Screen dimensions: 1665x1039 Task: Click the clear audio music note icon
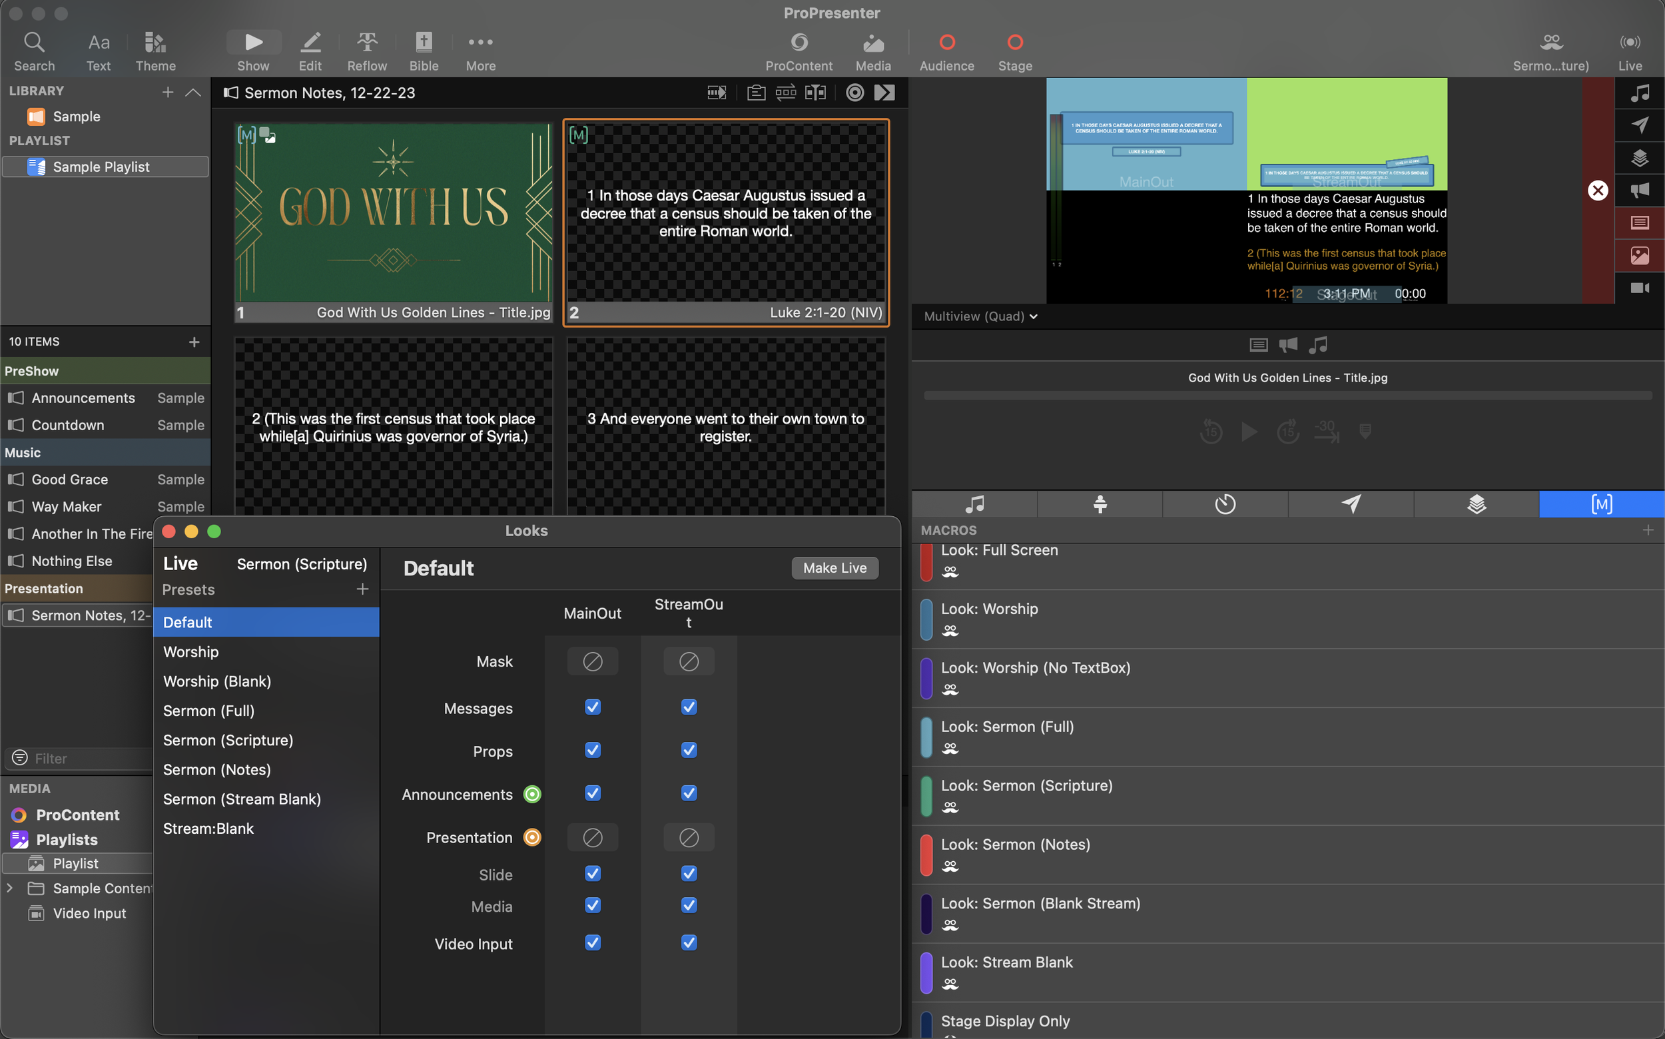(1640, 93)
